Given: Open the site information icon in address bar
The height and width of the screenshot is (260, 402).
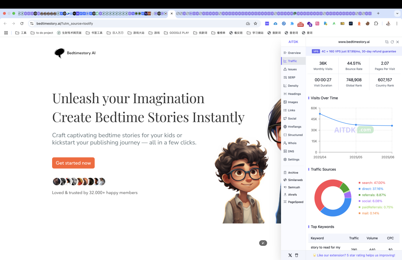Looking at the screenshot, I should (32, 23).
